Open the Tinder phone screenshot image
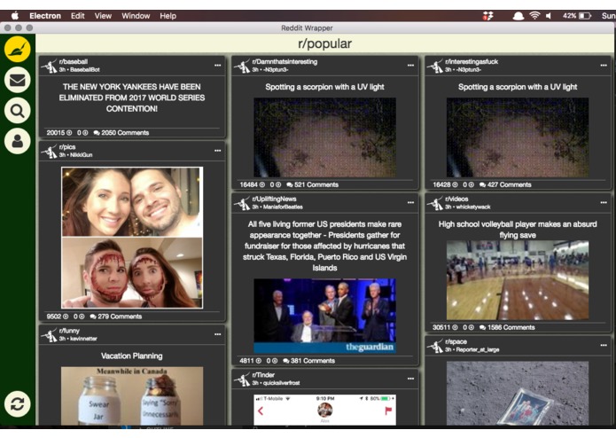616x438 pixels. point(324,410)
